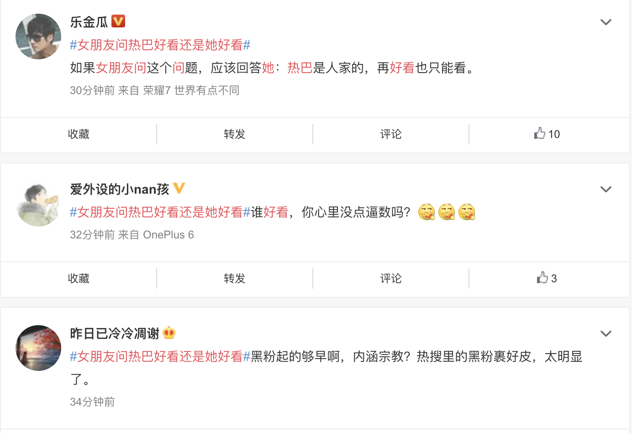
Task: Click 转发 under the OnePlus 6 post
Action: (235, 278)
